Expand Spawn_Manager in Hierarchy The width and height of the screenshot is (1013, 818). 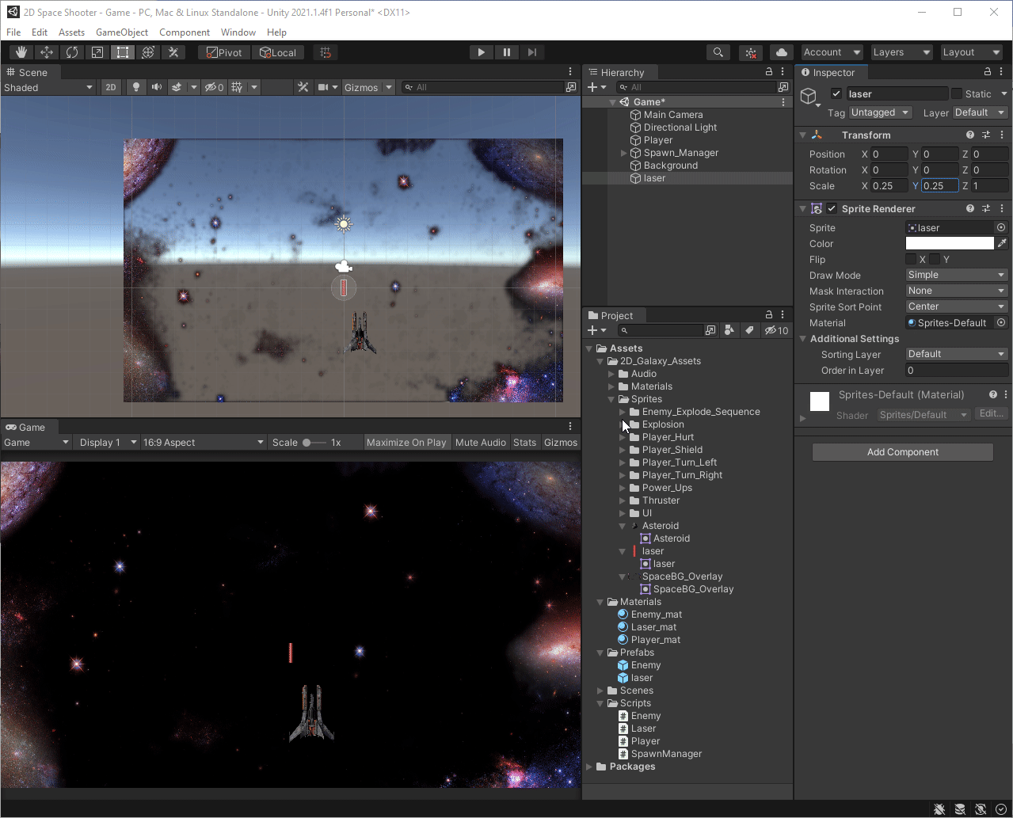pos(624,153)
